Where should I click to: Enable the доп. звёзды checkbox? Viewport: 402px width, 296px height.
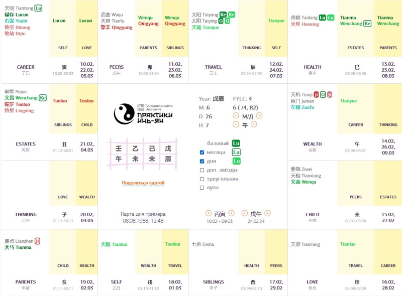(x=202, y=170)
